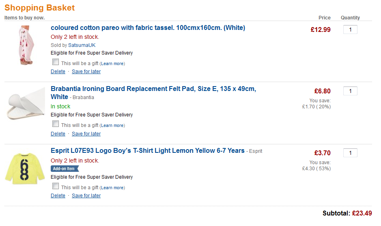This screenshot has width=381, height=226.
Task: Tick the gift checkbox for Brabantia felt pad
Action: pyautogui.click(x=56, y=124)
